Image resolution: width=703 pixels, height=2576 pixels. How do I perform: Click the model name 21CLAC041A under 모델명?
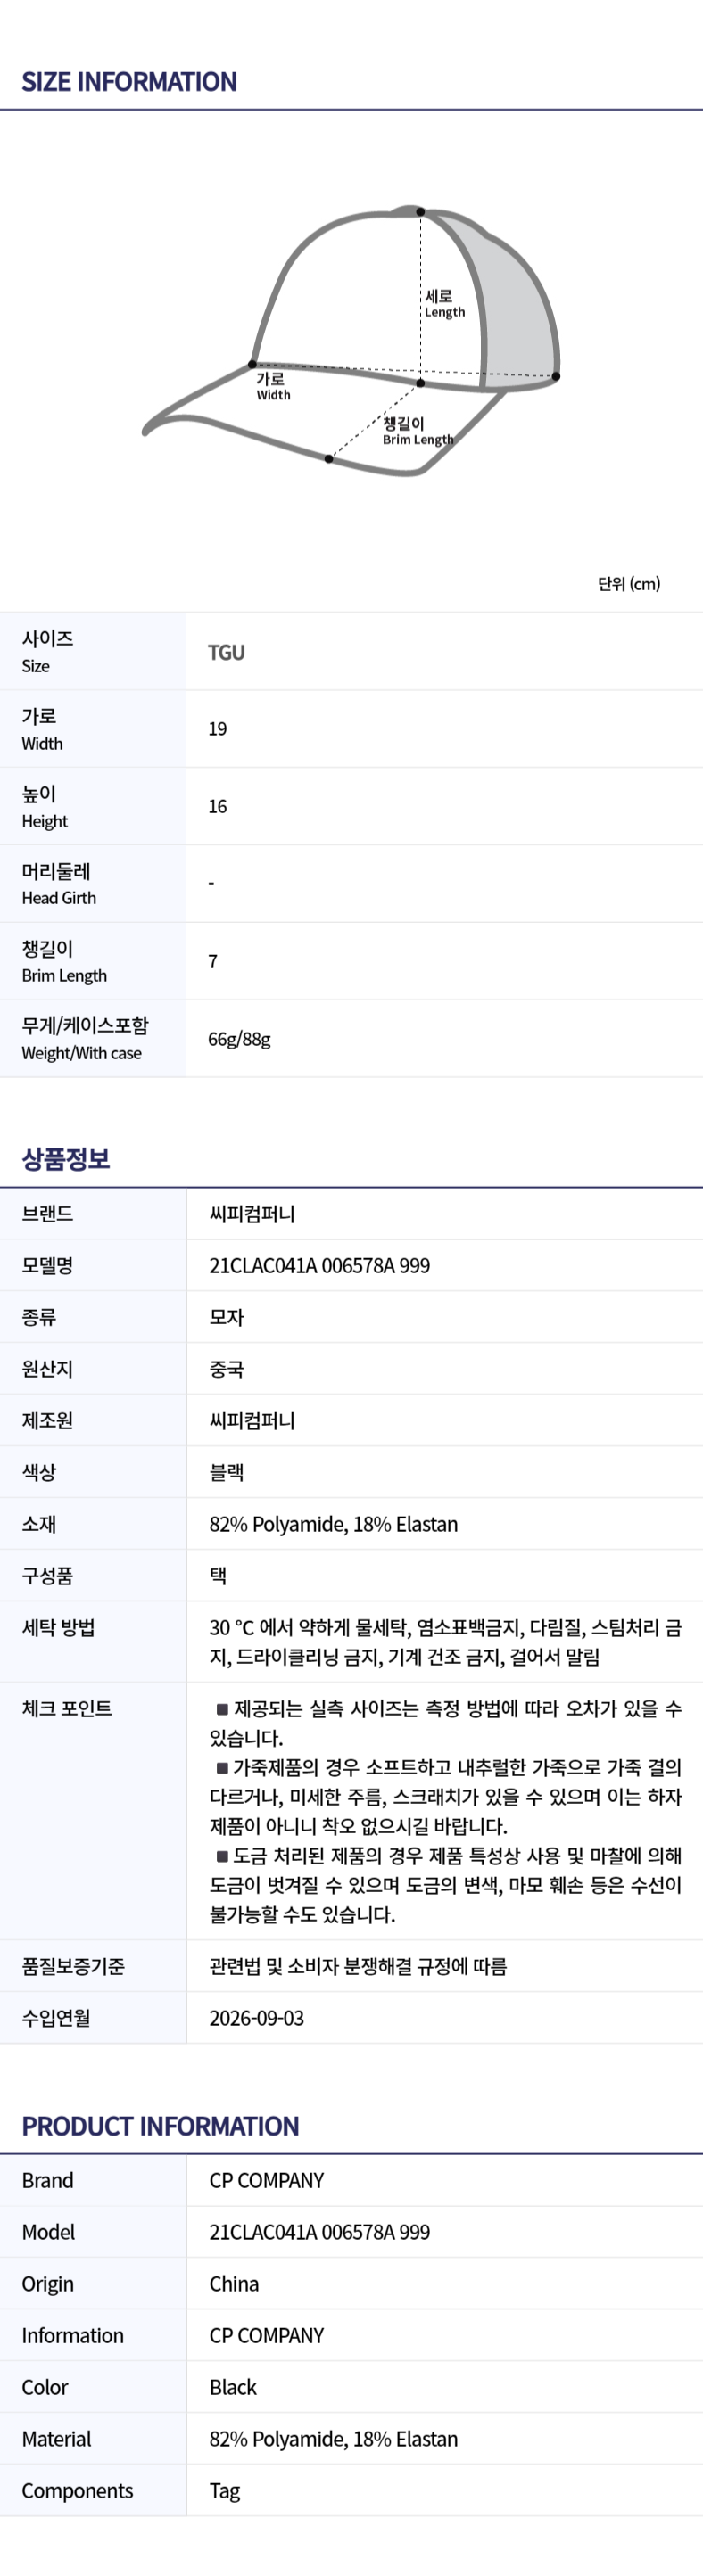(319, 1266)
